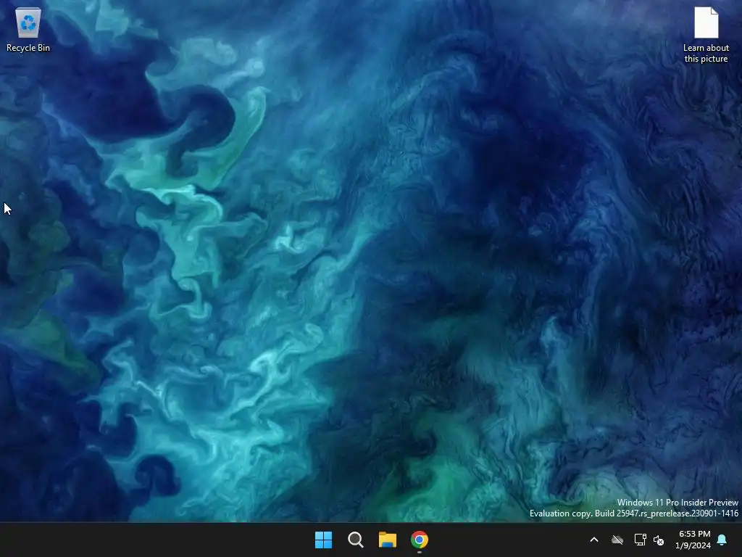Image resolution: width=742 pixels, height=557 pixels.
Task: Open the notification bell icon
Action: tap(722, 540)
